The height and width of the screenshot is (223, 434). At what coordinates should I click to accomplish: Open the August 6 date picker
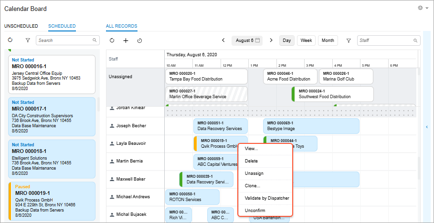(x=248, y=41)
